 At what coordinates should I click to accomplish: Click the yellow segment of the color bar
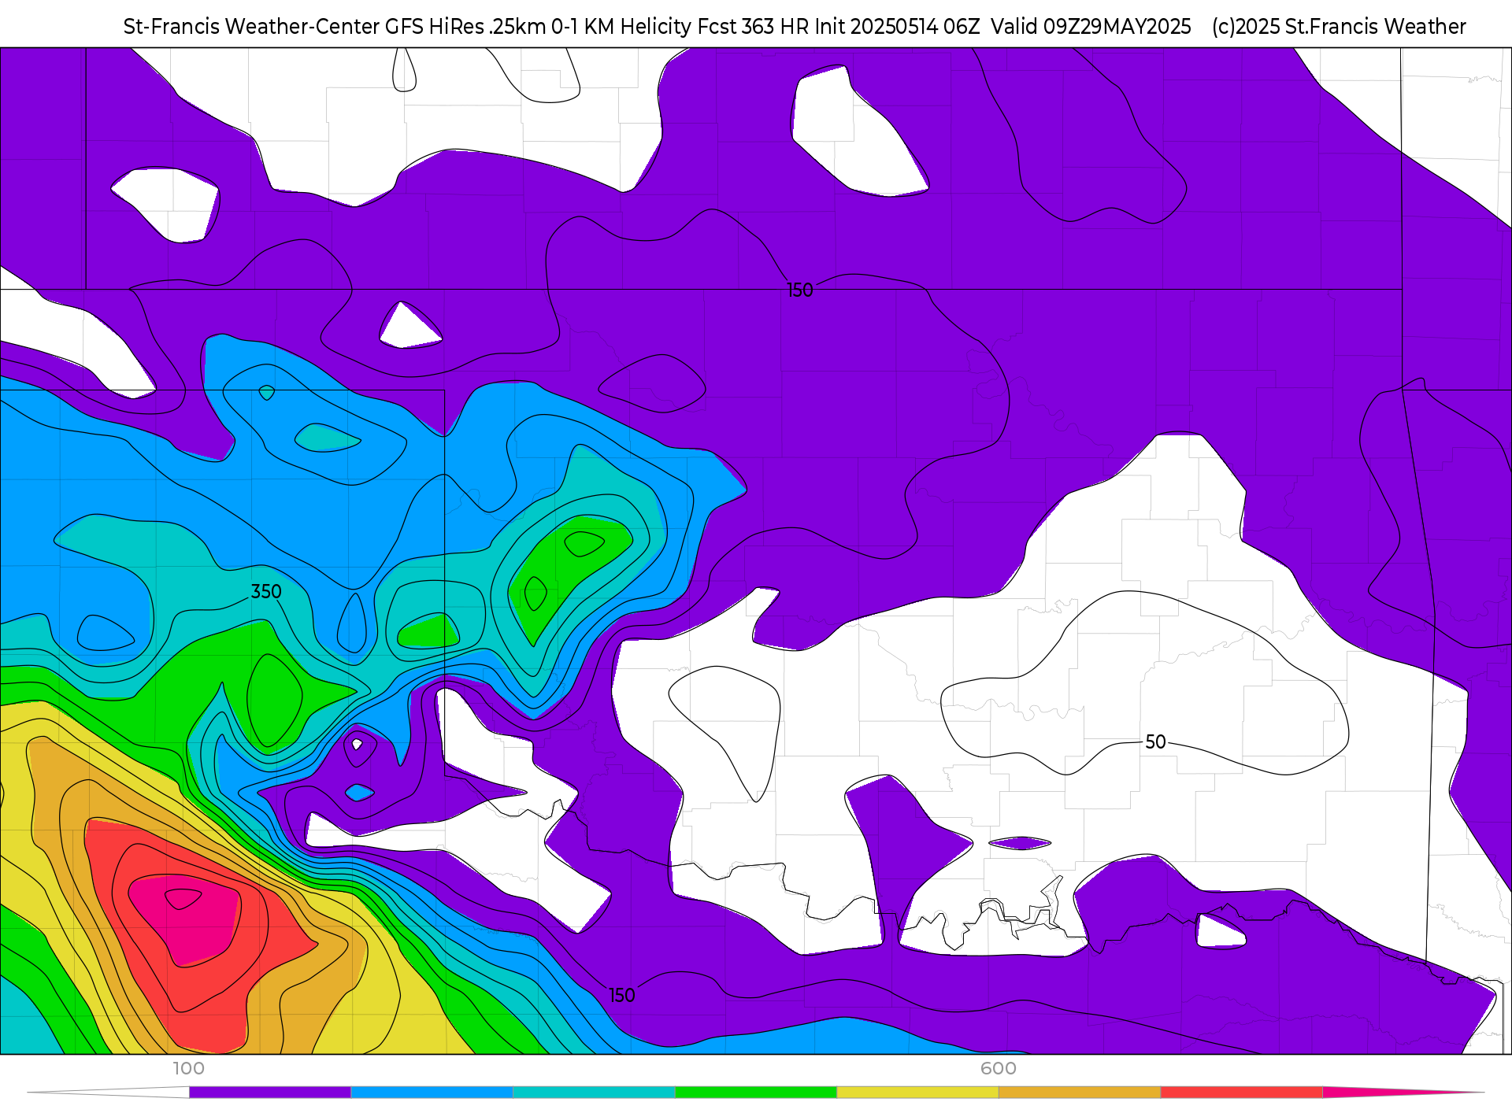pos(917,1093)
